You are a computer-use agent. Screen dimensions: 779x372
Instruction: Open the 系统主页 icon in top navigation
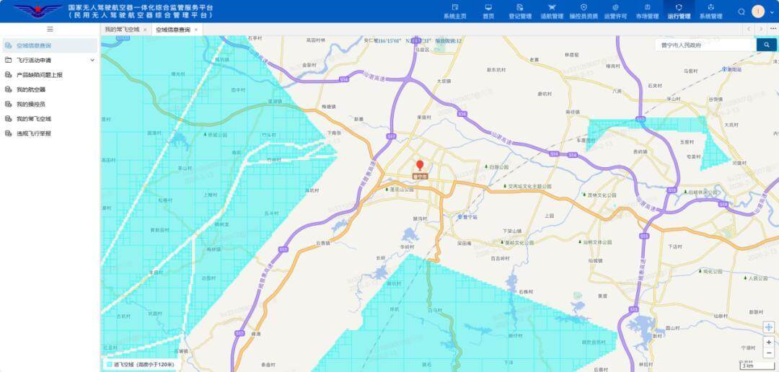coord(454,11)
